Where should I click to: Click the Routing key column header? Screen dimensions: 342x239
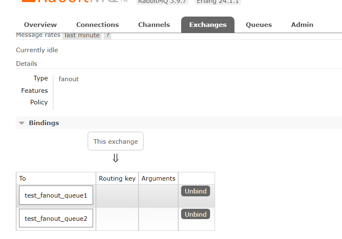click(x=117, y=179)
